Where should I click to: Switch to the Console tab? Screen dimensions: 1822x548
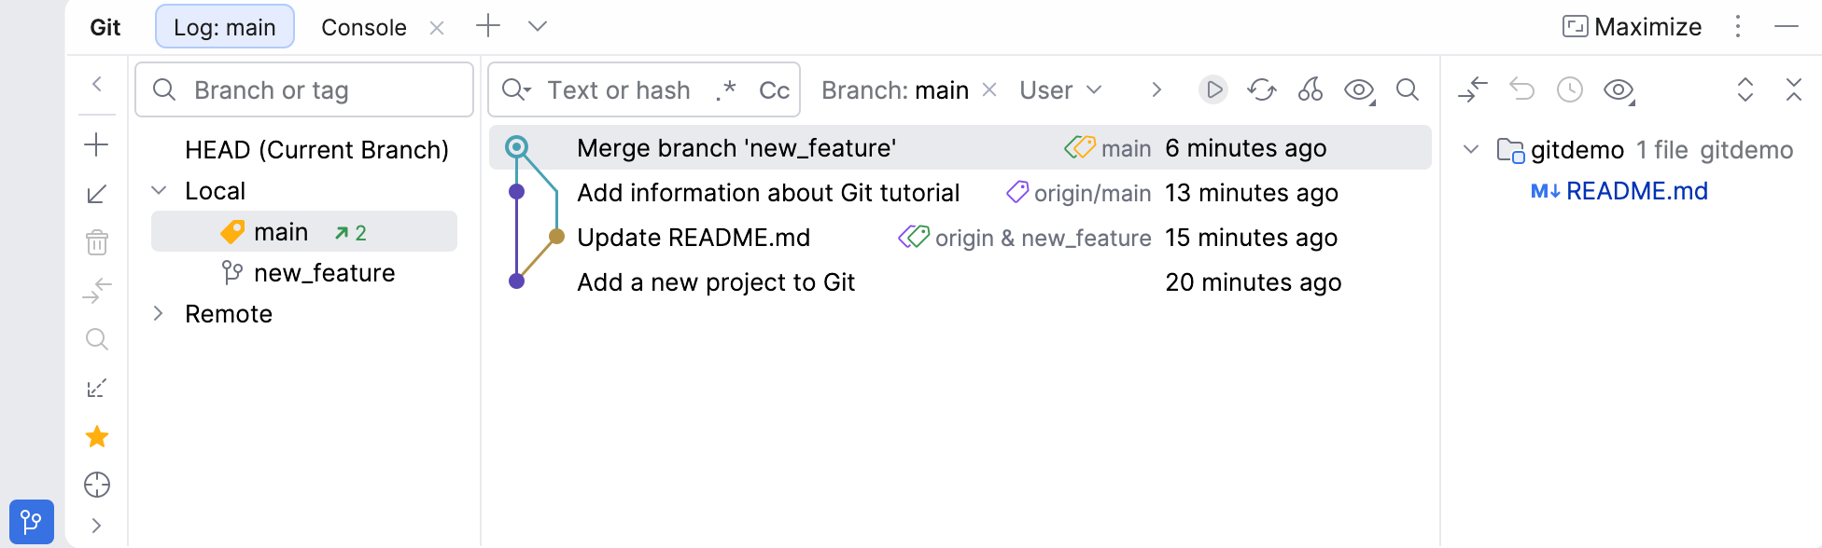pos(363,27)
